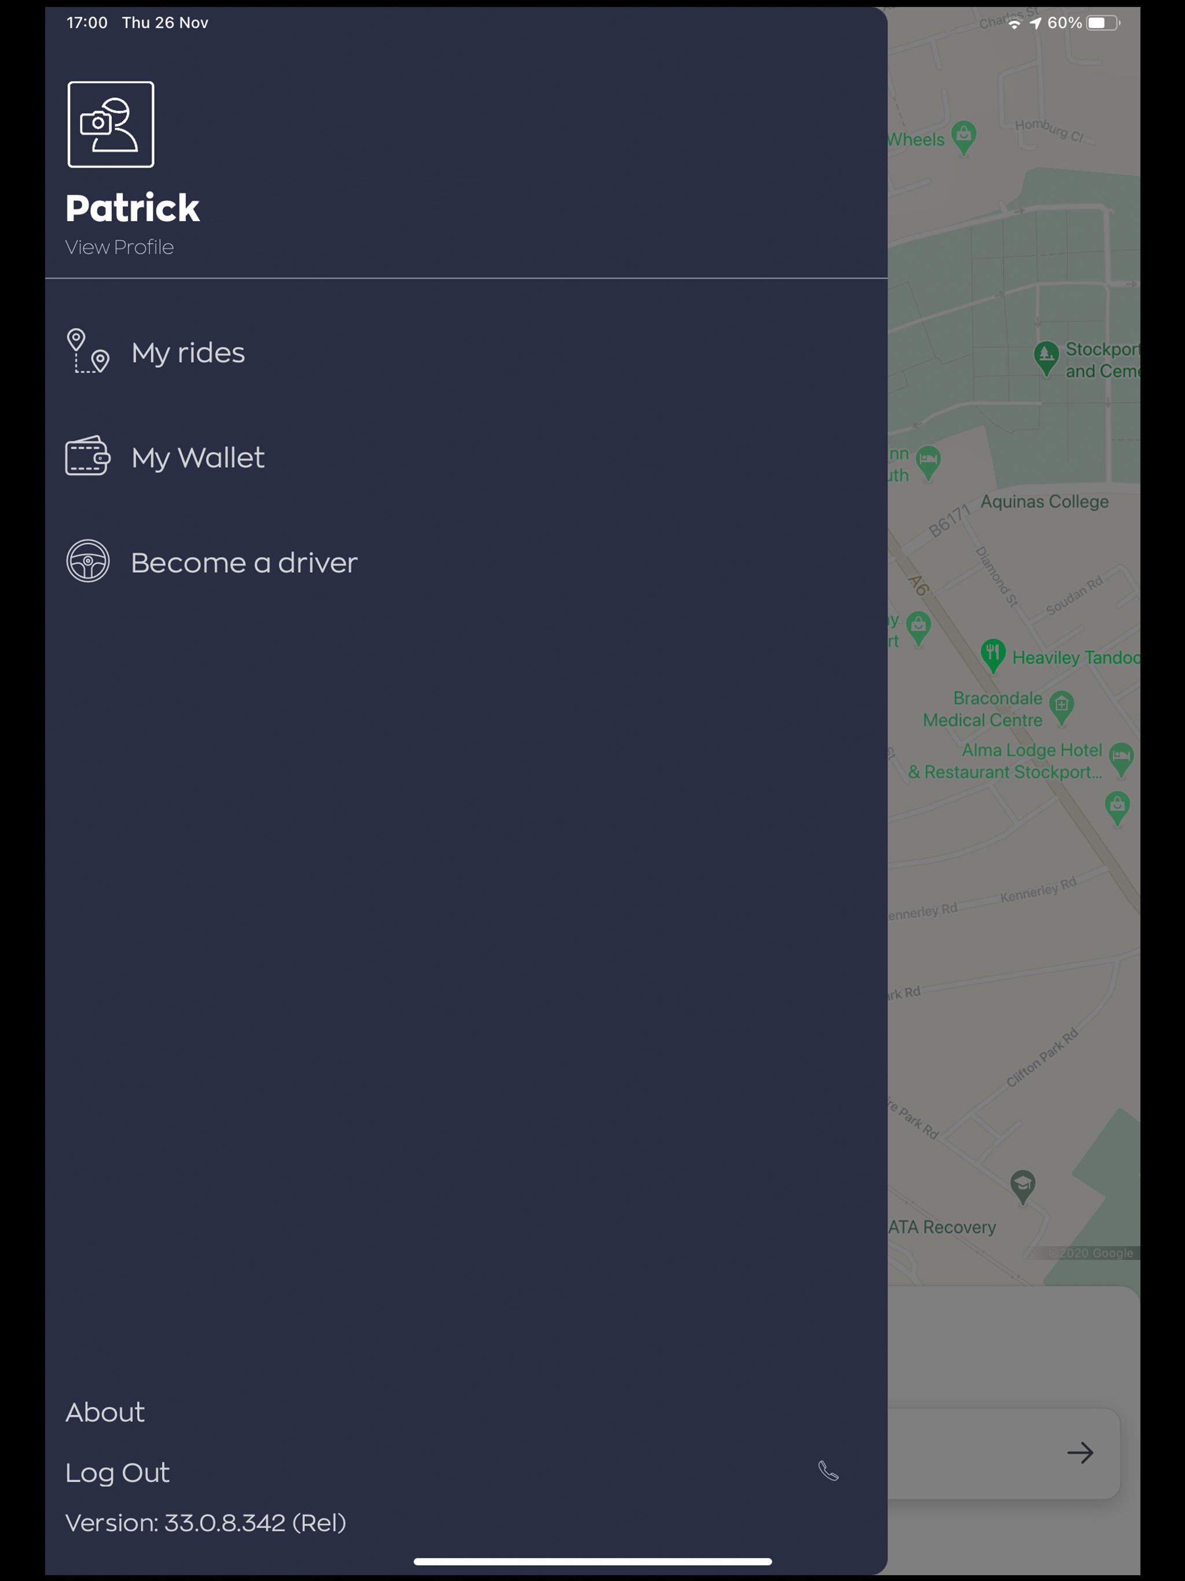
Task: Tap the steering wheel driver icon
Action: [x=88, y=561]
